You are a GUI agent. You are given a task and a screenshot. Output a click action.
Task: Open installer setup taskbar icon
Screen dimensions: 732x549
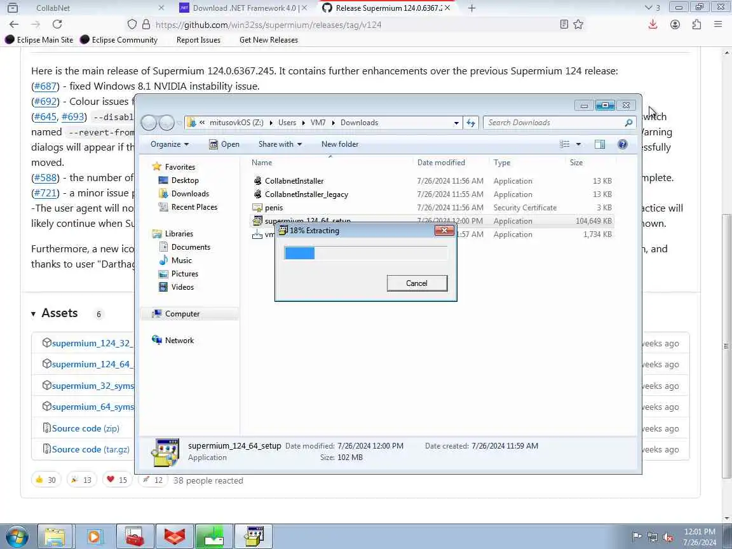[254, 537]
